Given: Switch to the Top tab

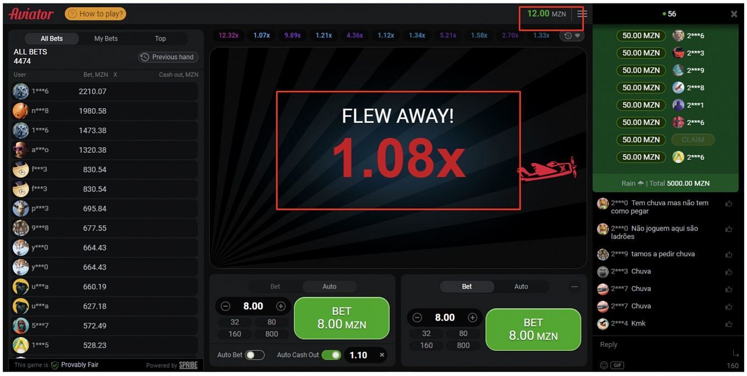Looking at the screenshot, I should (x=160, y=38).
